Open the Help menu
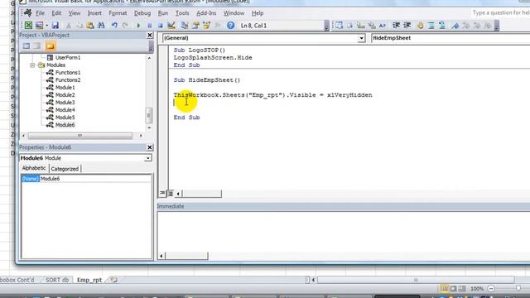The image size is (530, 298). click(258, 13)
